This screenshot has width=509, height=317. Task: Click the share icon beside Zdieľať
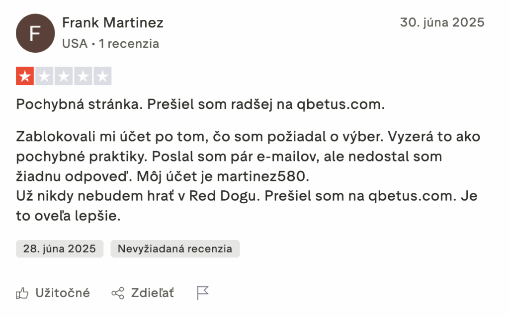pos(118,293)
